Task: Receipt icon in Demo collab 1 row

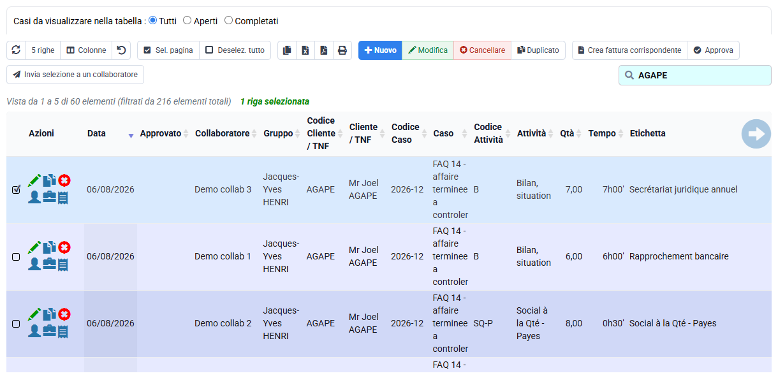Action: 63,264
